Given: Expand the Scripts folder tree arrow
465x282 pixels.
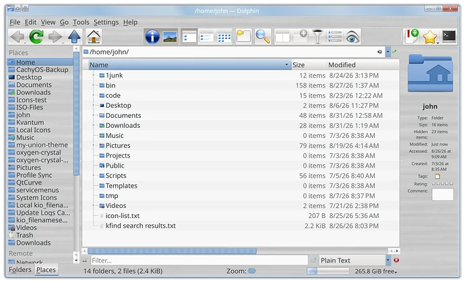Looking at the screenshot, I should (x=93, y=176).
